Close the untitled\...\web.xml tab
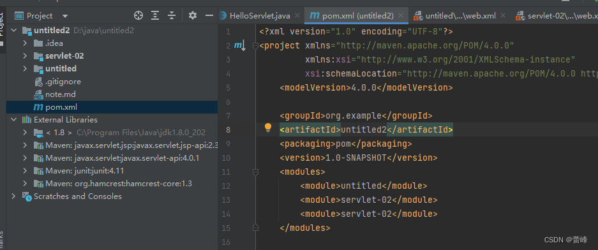This screenshot has width=598, height=250. [503, 15]
